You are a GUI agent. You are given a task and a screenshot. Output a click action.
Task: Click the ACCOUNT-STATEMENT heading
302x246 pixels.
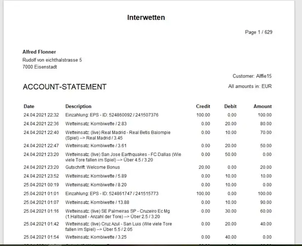click(x=64, y=87)
